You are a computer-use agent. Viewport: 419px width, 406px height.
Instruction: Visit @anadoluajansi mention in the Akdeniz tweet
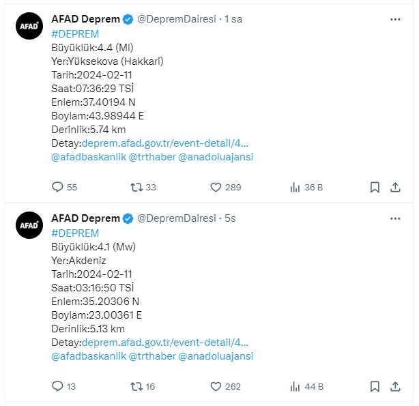[216, 356]
